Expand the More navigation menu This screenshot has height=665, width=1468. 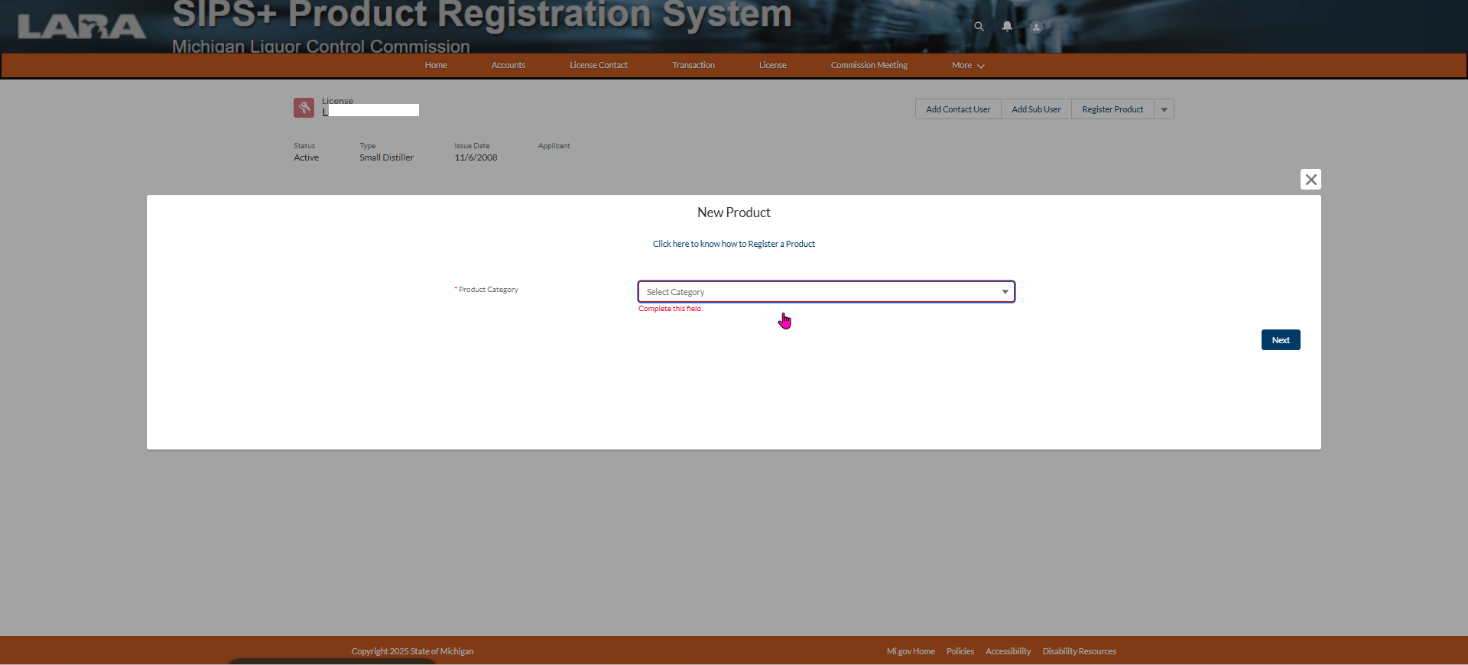pyautogui.click(x=968, y=66)
